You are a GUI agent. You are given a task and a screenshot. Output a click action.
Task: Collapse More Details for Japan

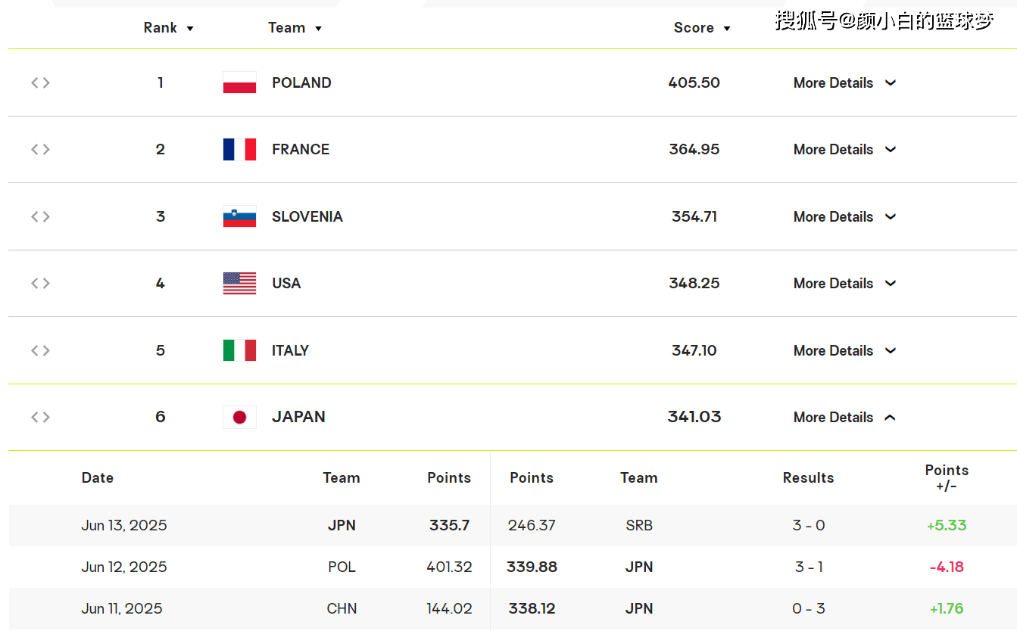(844, 417)
